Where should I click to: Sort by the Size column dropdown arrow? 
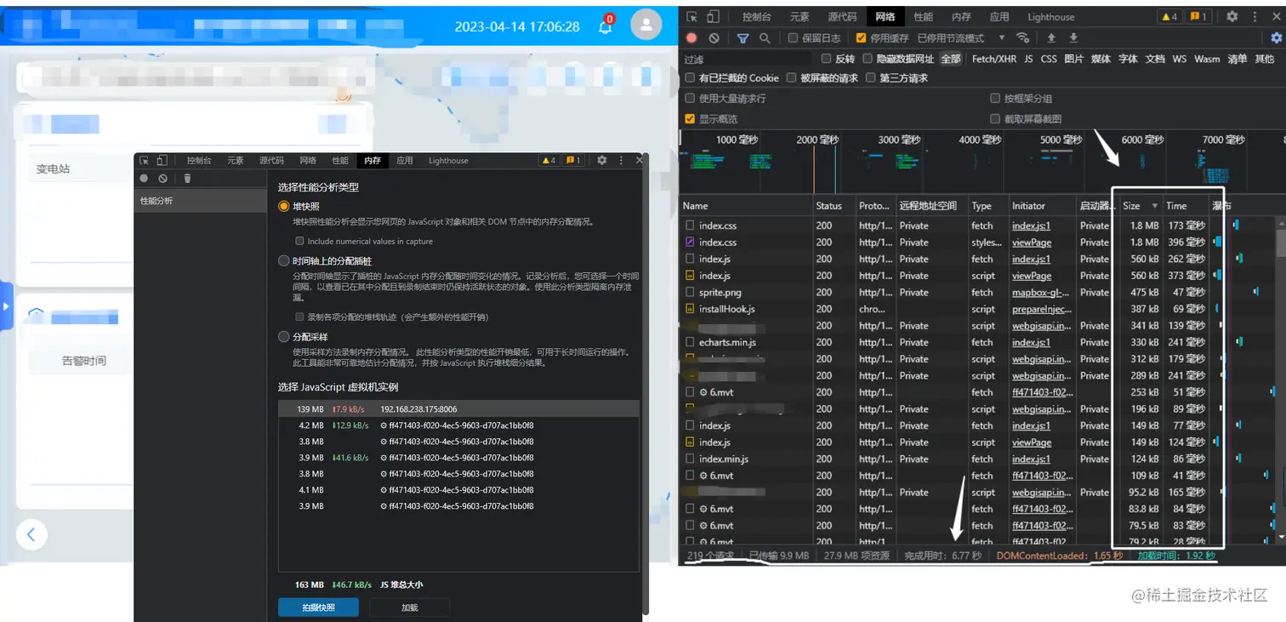(x=1154, y=206)
